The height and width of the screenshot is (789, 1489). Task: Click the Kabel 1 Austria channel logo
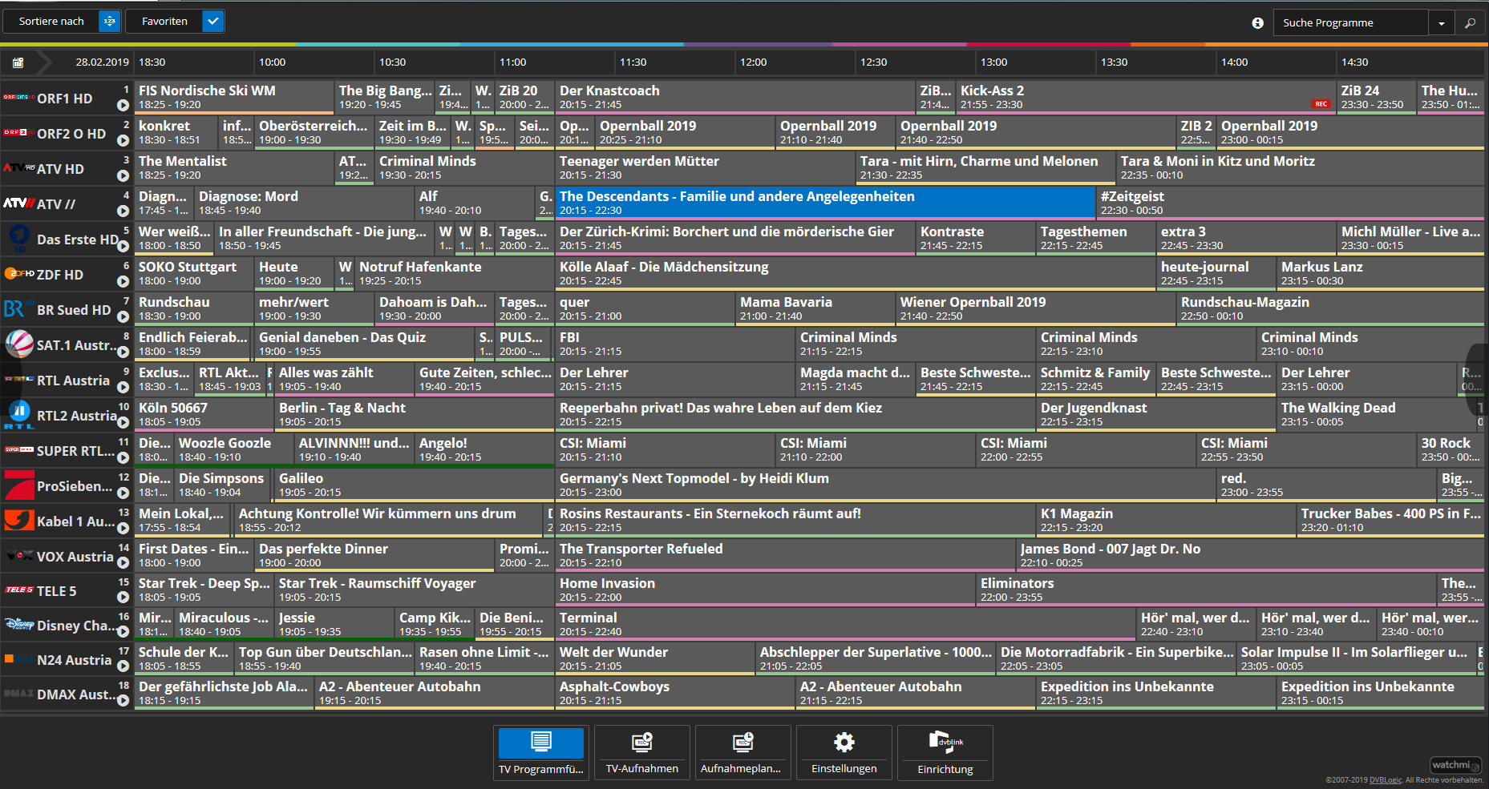(x=19, y=521)
